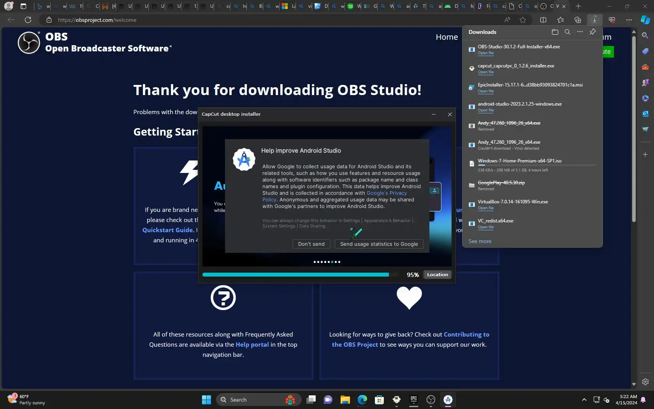This screenshot has width=654, height=409.
Task: Open downloads folder from the Downloads panel
Action: tap(555, 32)
